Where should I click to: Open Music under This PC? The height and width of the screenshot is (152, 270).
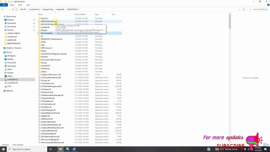9,69
